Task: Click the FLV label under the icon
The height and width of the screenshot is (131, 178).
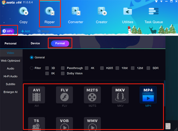Action: pos(65,106)
